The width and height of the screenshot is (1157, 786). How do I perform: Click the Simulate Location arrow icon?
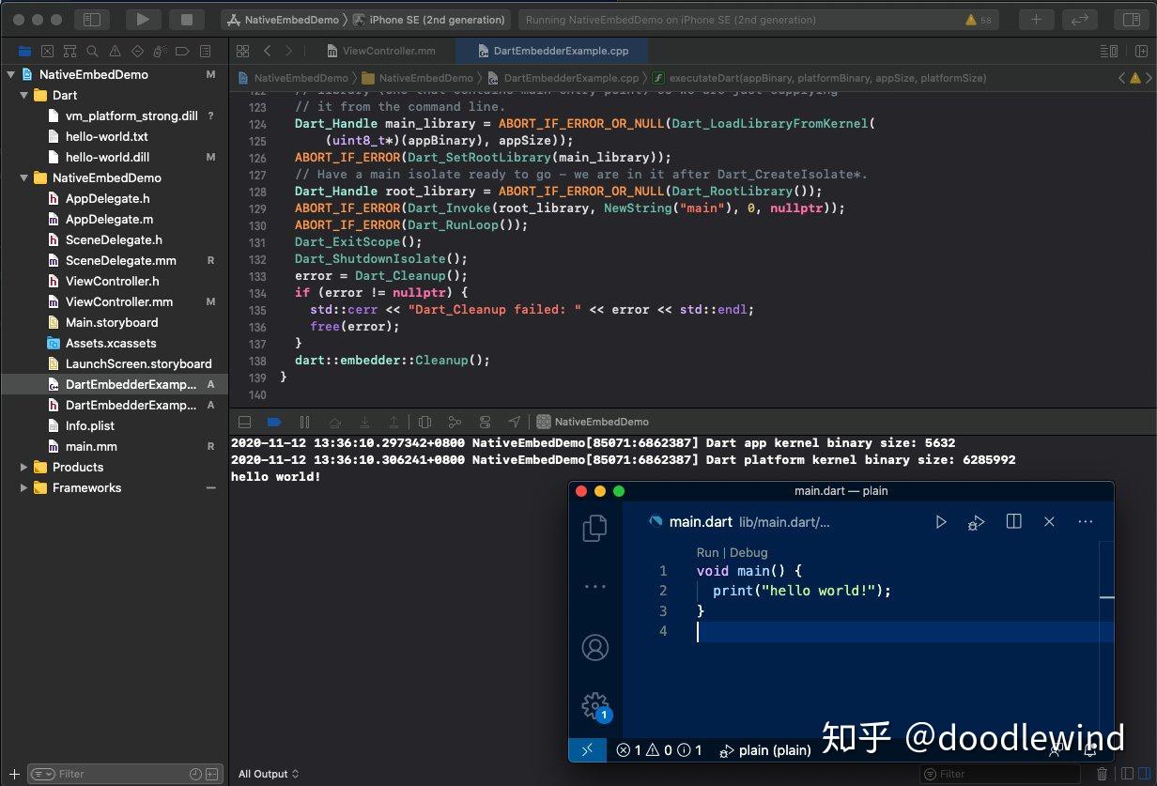point(514,423)
